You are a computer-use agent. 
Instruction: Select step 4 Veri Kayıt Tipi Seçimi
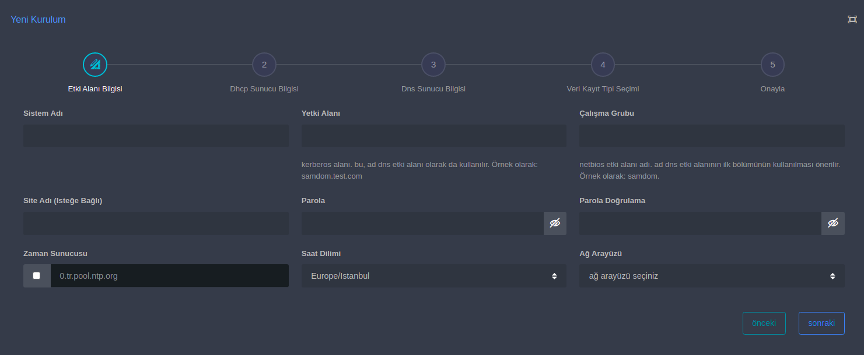coord(603,65)
